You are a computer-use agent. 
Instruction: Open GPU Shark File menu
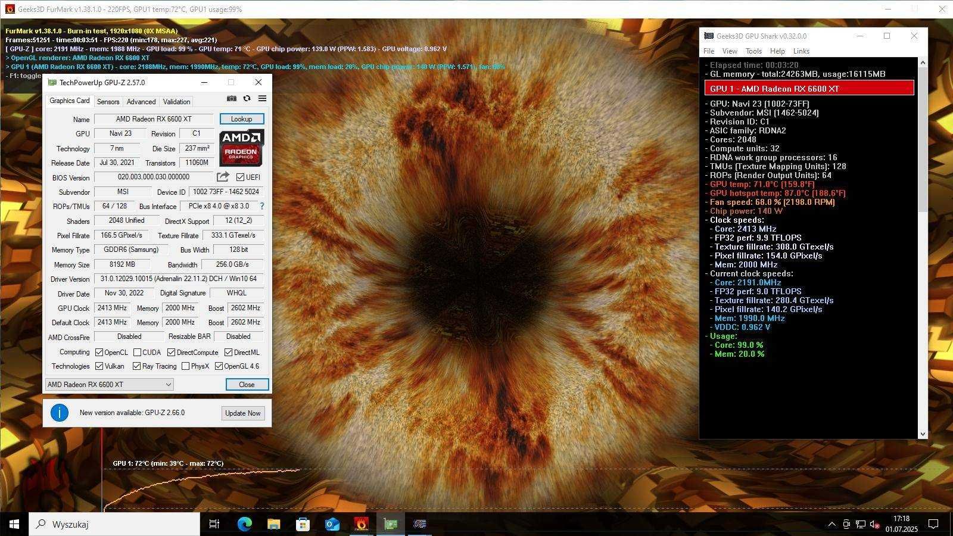(x=709, y=51)
